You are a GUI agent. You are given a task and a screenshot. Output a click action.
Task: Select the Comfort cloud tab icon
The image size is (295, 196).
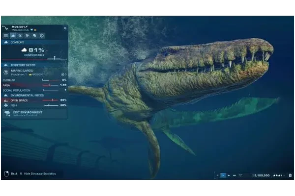[13, 36]
